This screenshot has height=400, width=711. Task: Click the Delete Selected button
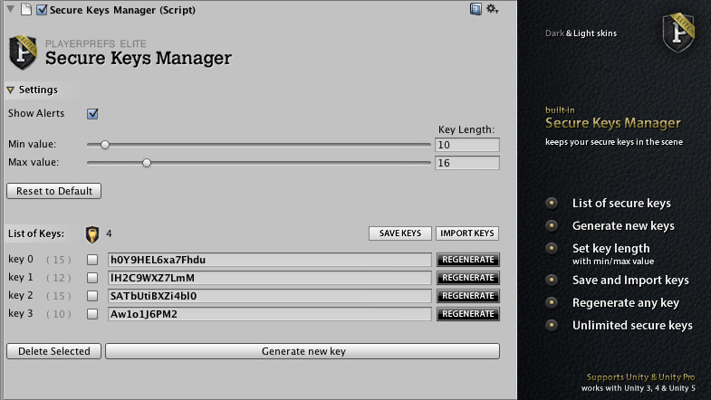(54, 351)
